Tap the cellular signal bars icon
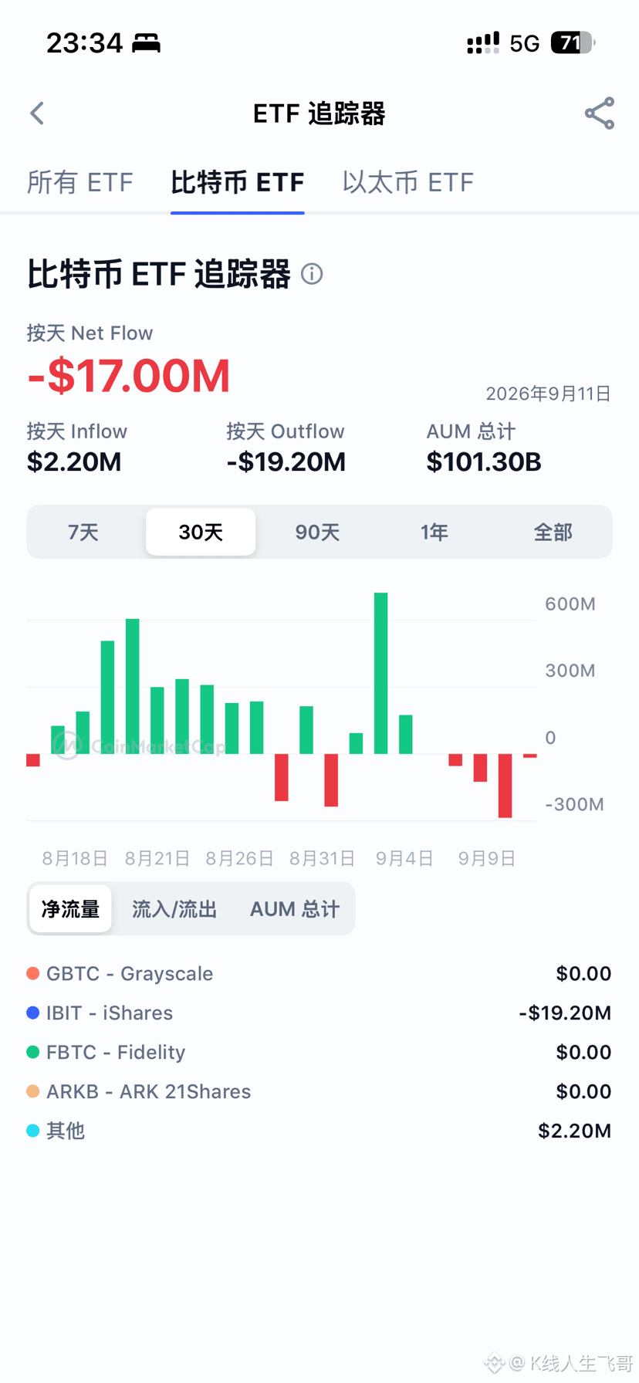Image resolution: width=639 pixels, height=1383 pixels. pos(483,42)
